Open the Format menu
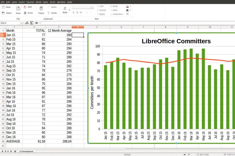The width and height of the screenshot is (235, 156). 30,2
